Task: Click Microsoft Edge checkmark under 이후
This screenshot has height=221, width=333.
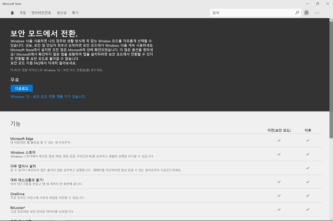Action: pos(308,140)
